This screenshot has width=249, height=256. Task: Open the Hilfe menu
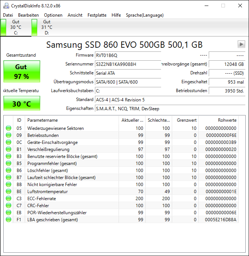pos(116,15)
